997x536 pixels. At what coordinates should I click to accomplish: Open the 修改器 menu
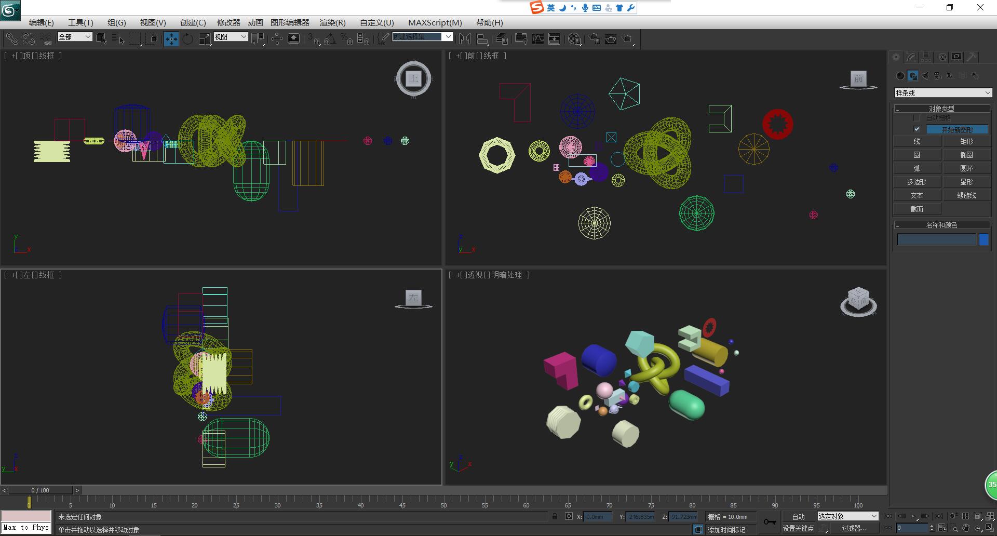pos(228,22)
